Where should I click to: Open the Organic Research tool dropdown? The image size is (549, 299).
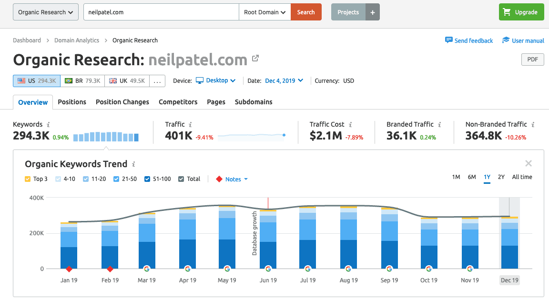pos(46,12)
